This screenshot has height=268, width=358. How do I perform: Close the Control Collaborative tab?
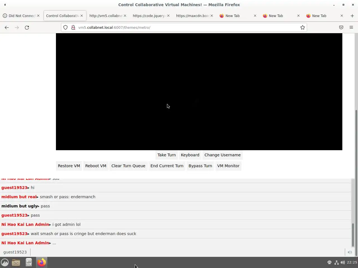[82, 16]
